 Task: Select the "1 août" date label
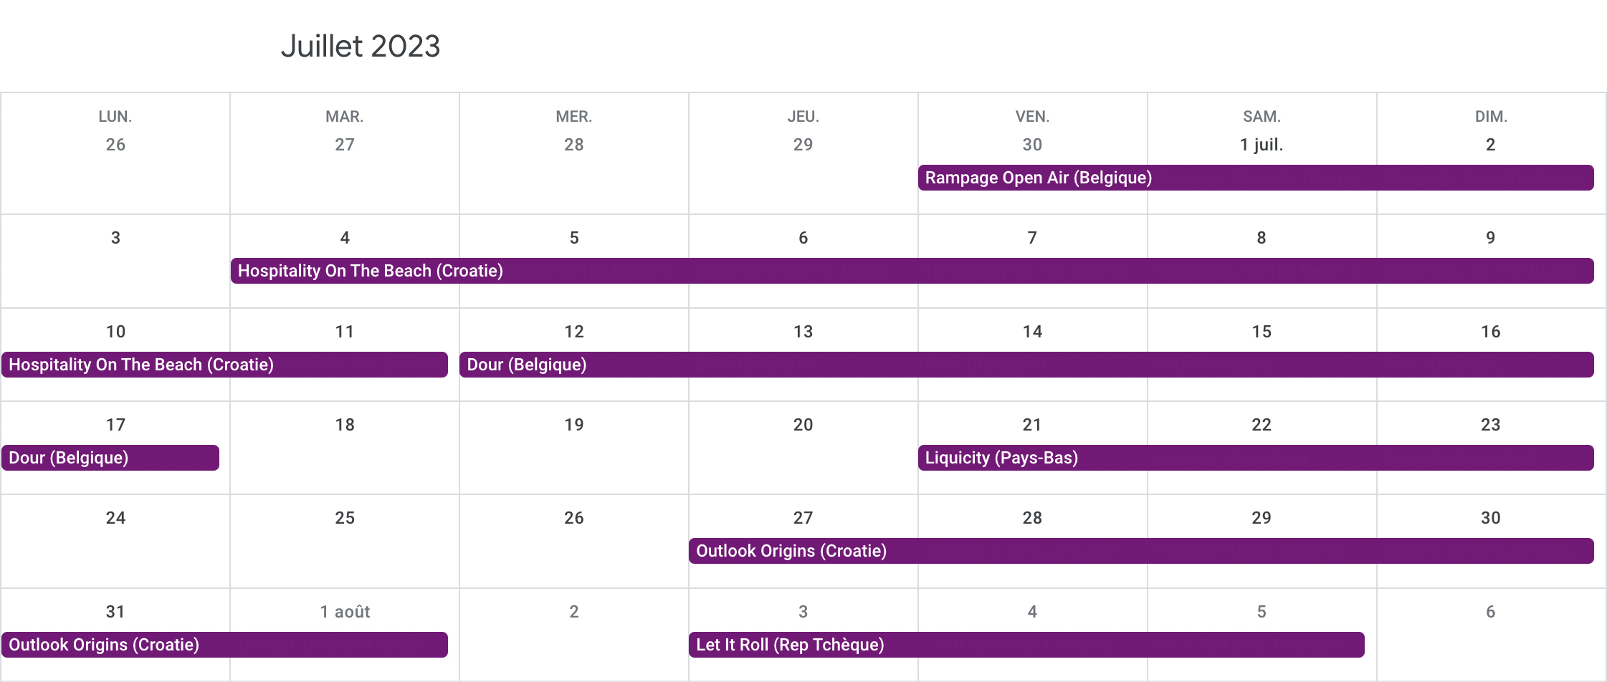(345, 612)
